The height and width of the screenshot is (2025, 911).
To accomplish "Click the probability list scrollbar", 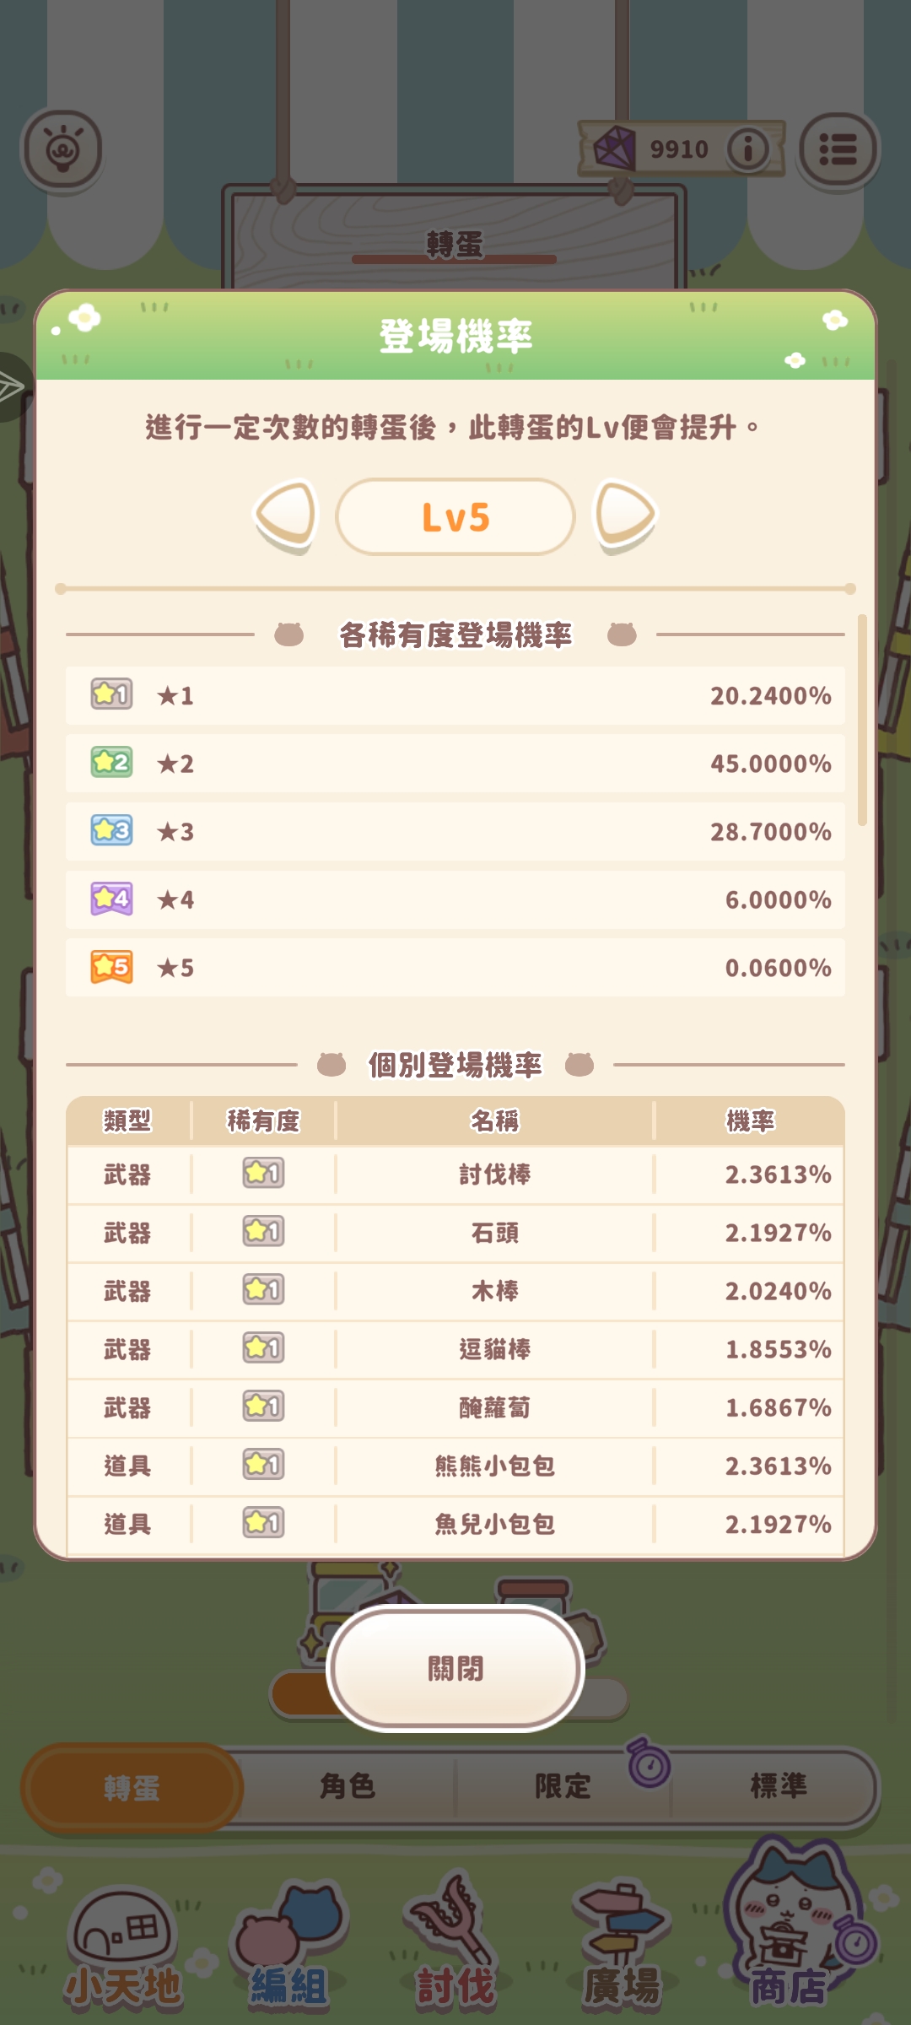I will [x=861, y=721].
